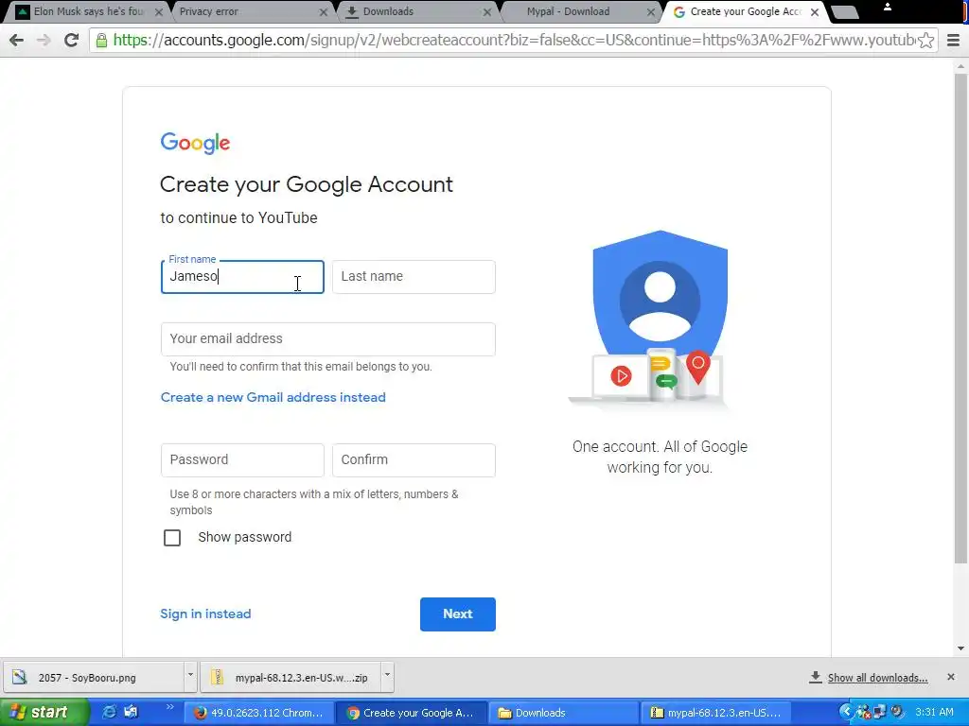Click the address bar URL

(513, 40)
